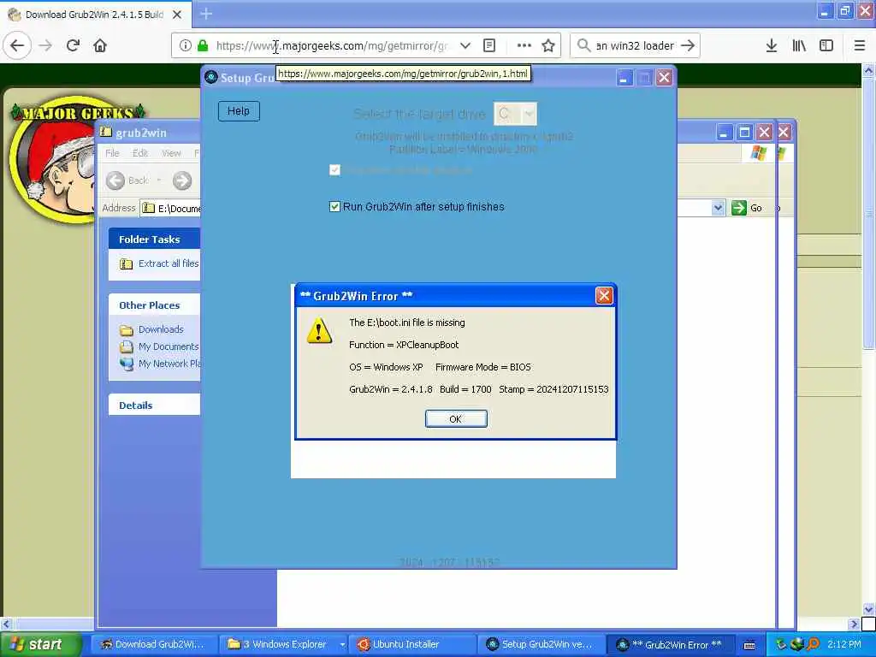The width and height of the screenshot is (876, 657).
Task: Go back in Firefox browser
Action: coord(17,46)
